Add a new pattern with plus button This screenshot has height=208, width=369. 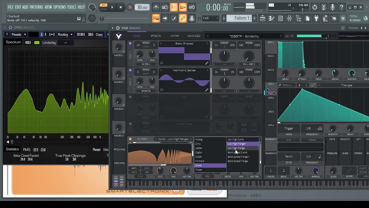tap(254, 18)
